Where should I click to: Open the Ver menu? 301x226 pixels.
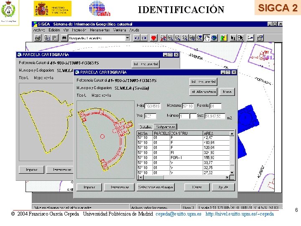click(66, 30)
